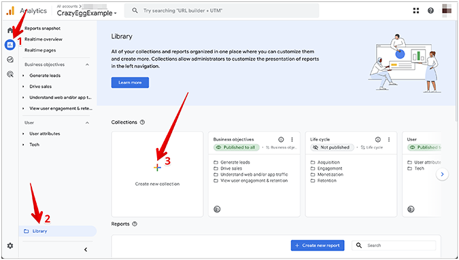
Task: Click Drive sales in Business objectives card
Action: 231,168
